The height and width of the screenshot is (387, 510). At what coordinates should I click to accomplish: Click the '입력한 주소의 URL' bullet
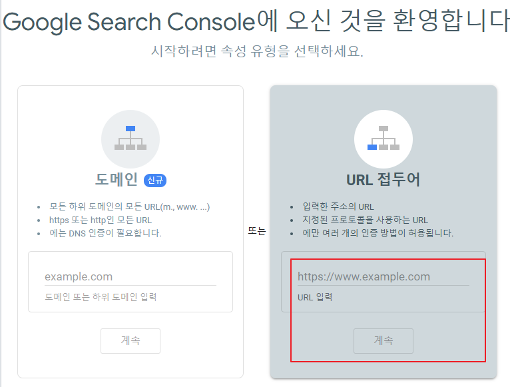click(x=338, y=206)
